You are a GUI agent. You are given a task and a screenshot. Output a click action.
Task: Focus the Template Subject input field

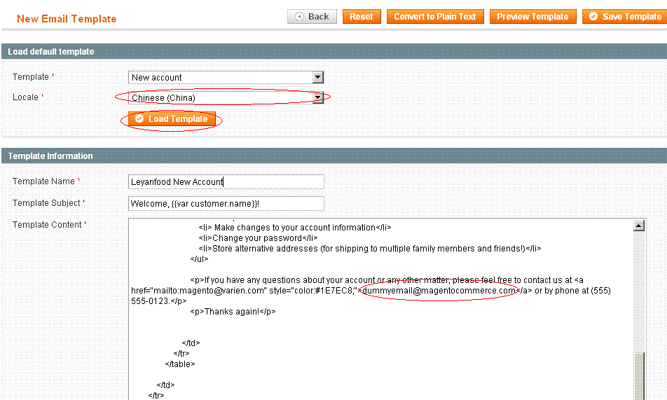[226, 203]
